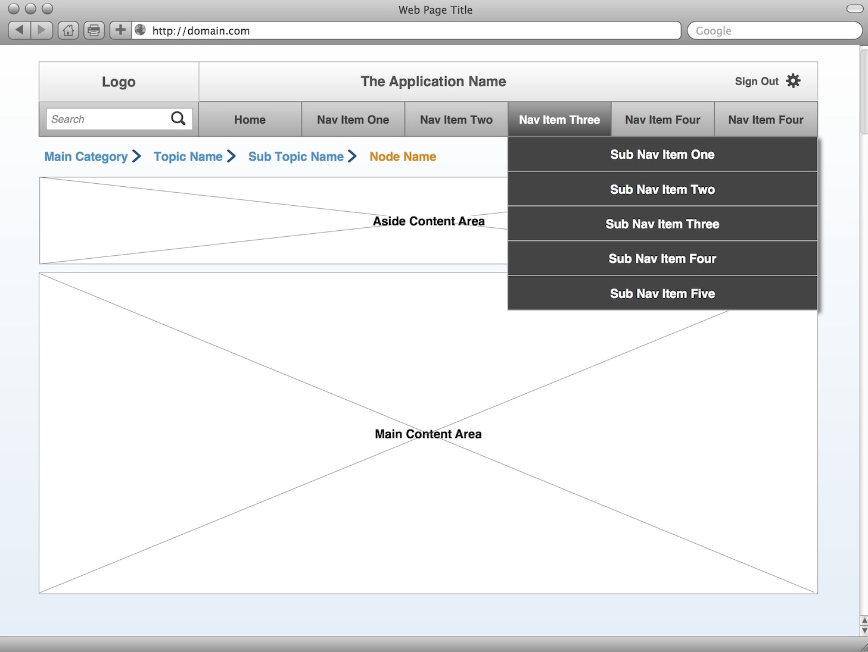Open the last Nav Item Four tab
868x652 pixels.
[766, 120]
